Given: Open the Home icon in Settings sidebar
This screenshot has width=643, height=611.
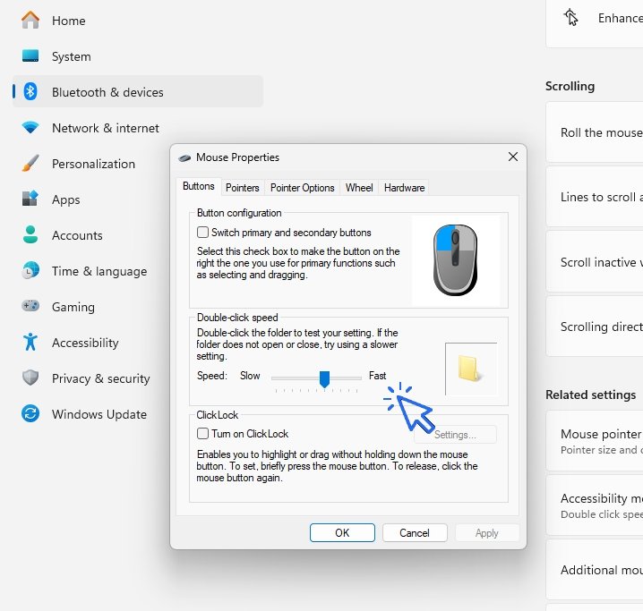Looking at the screenshot, I should [30, 20].
